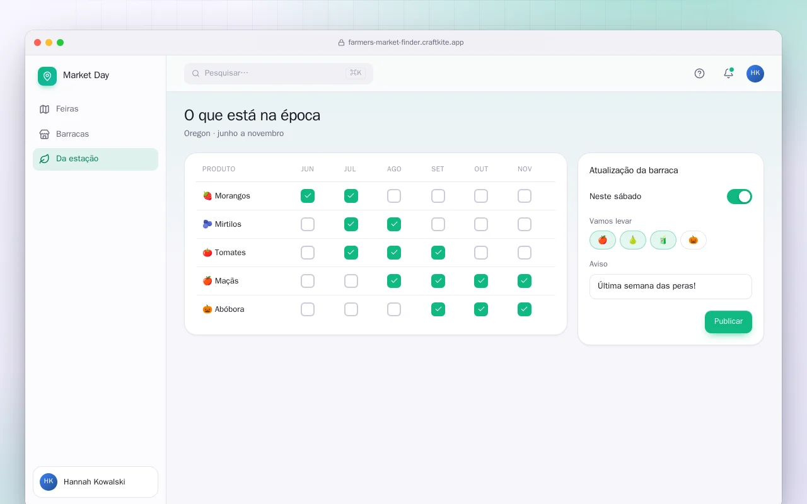
Task: Uncheck Morangos for JUN
Action: coord(308,196)
